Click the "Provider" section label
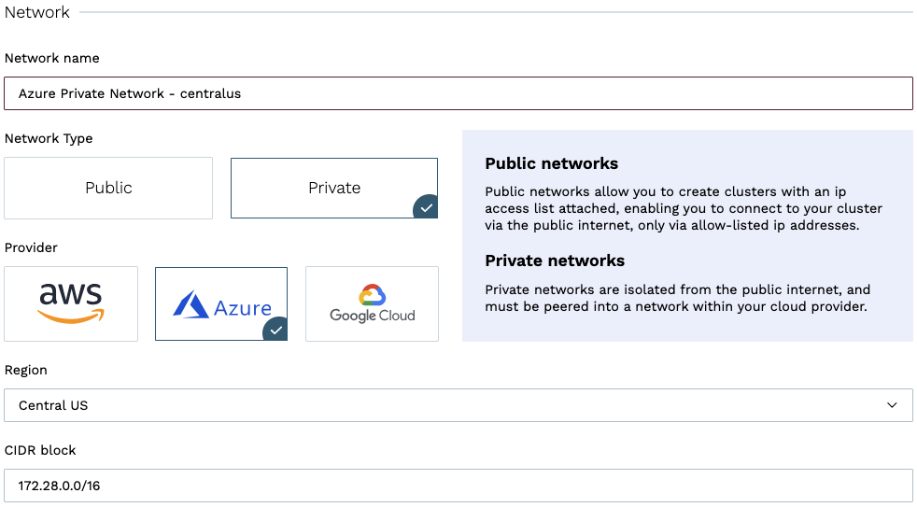The width and height of the screenshot is (917, 507). point(31,247)
